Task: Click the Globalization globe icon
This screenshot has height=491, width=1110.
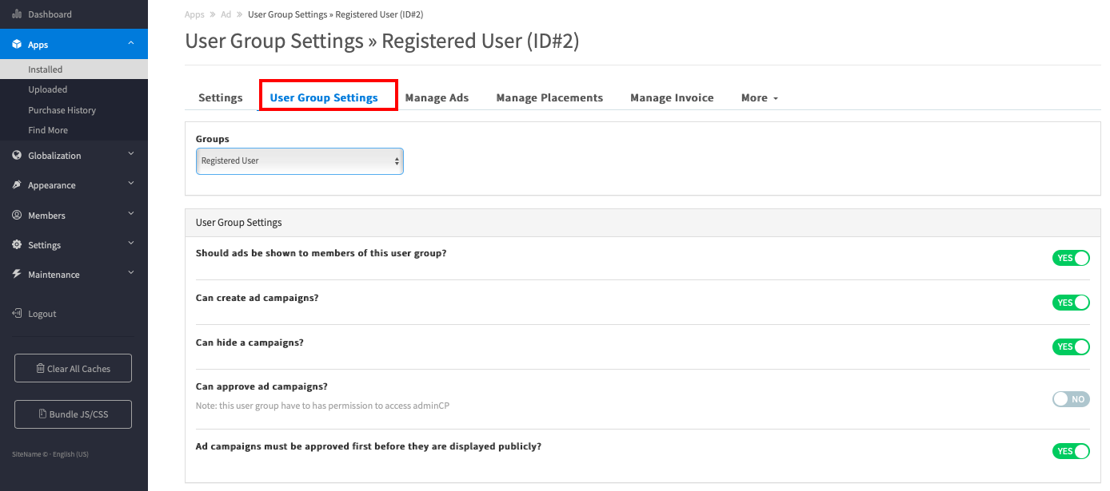Action: coord(17,155)
